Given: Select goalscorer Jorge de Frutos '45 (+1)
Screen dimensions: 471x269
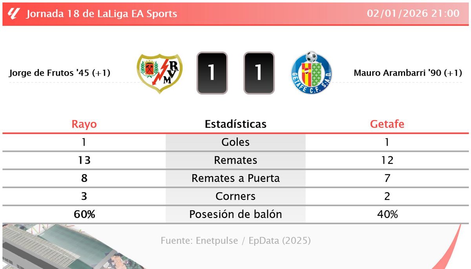Looking at the screenshot, I should [59, 73].
